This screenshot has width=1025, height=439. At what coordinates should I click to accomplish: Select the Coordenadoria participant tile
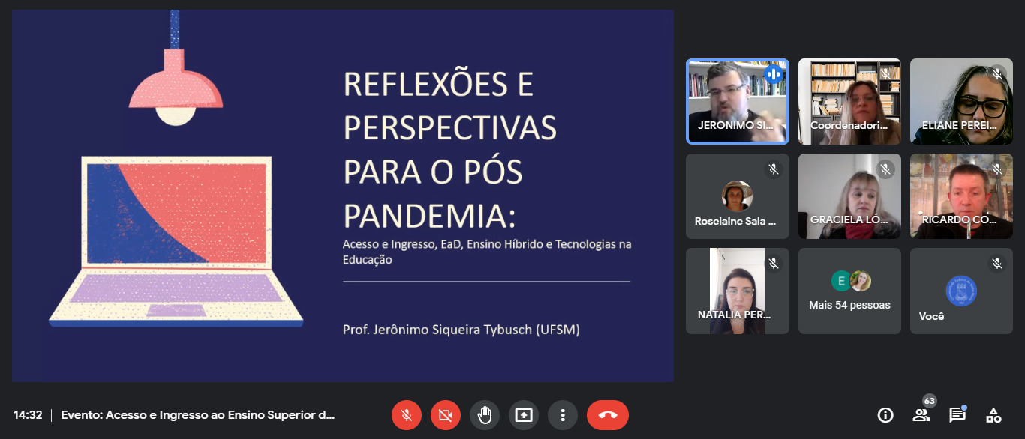tap(849, 101)
